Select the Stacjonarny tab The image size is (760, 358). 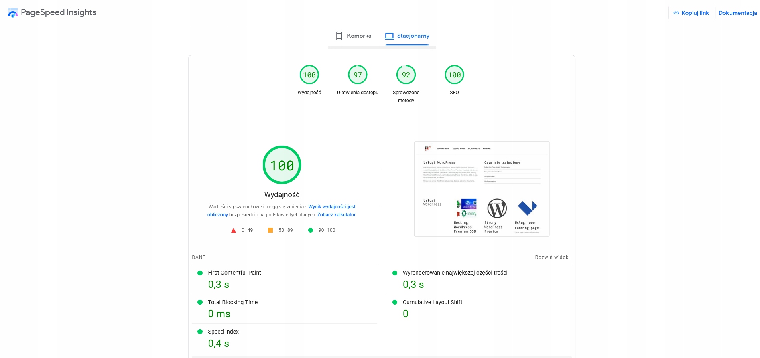tap(407, 36)
